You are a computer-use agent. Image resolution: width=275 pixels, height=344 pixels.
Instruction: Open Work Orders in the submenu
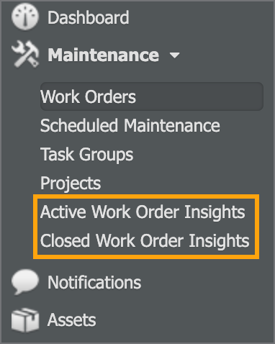[88, 96]
